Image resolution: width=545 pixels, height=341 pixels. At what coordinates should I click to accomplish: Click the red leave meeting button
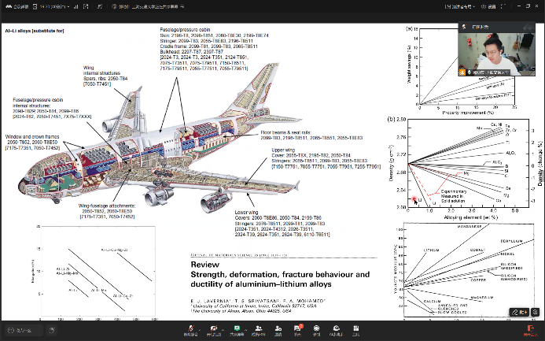tap(532, 328)
